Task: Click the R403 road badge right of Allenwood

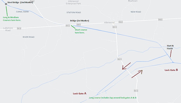Action: click(121, 22)
